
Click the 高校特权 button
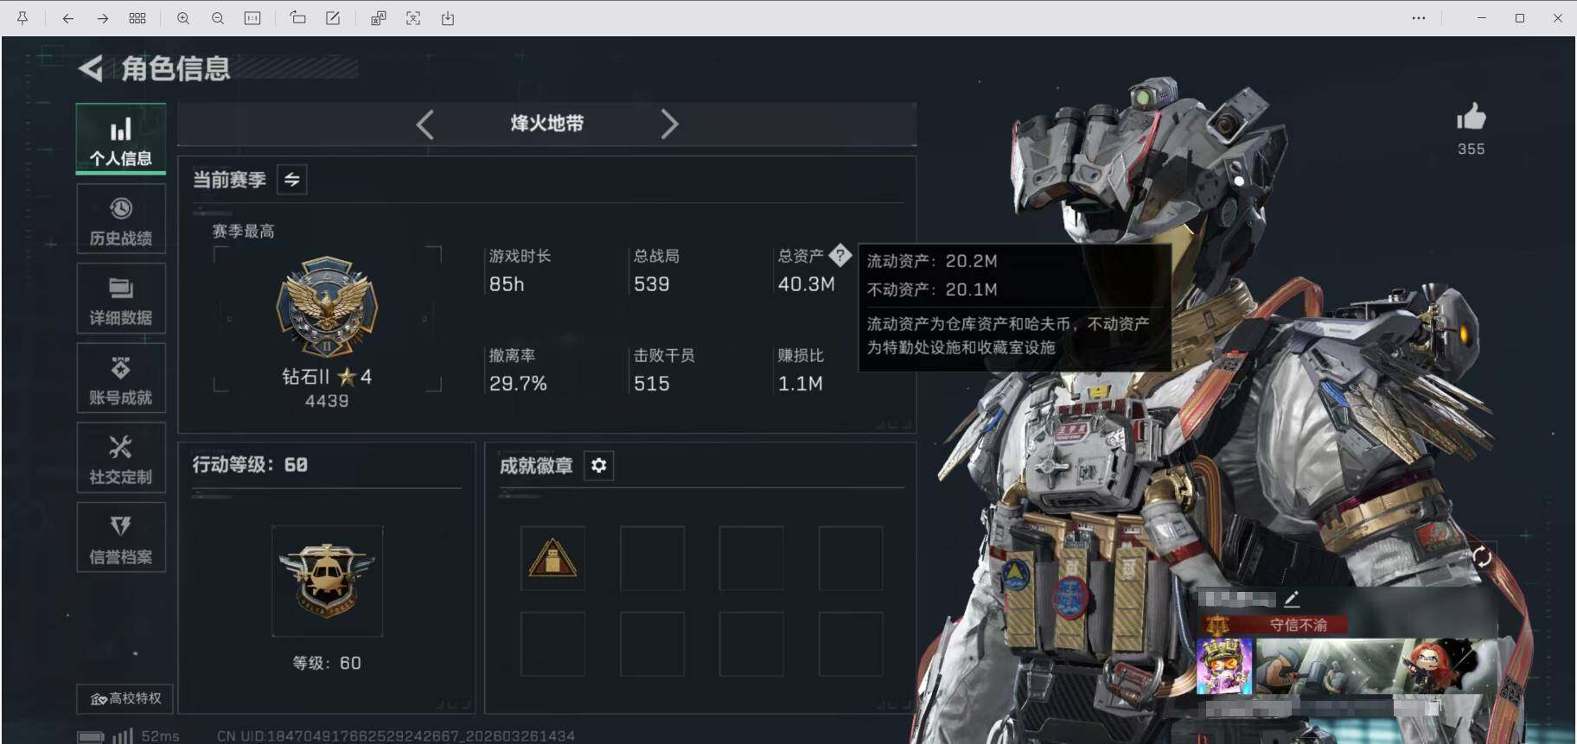tap(125, 698)
